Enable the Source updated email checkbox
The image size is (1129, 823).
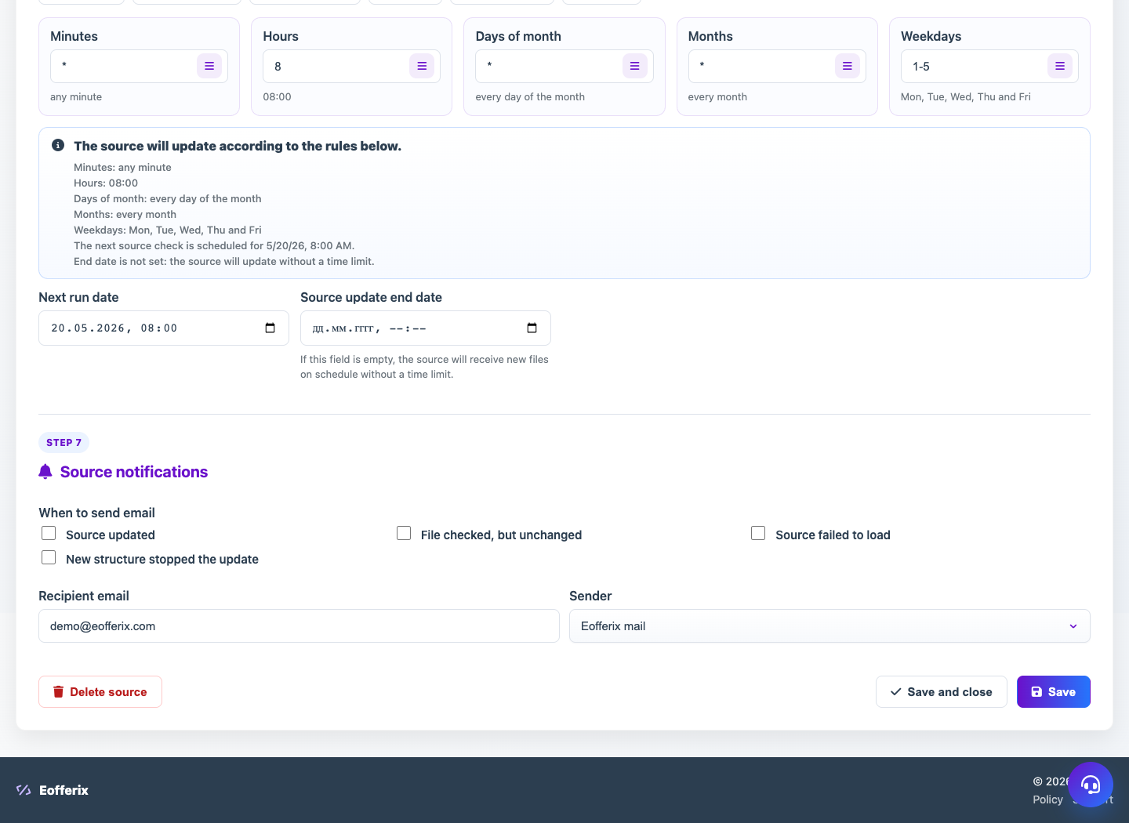click(49, 533)
